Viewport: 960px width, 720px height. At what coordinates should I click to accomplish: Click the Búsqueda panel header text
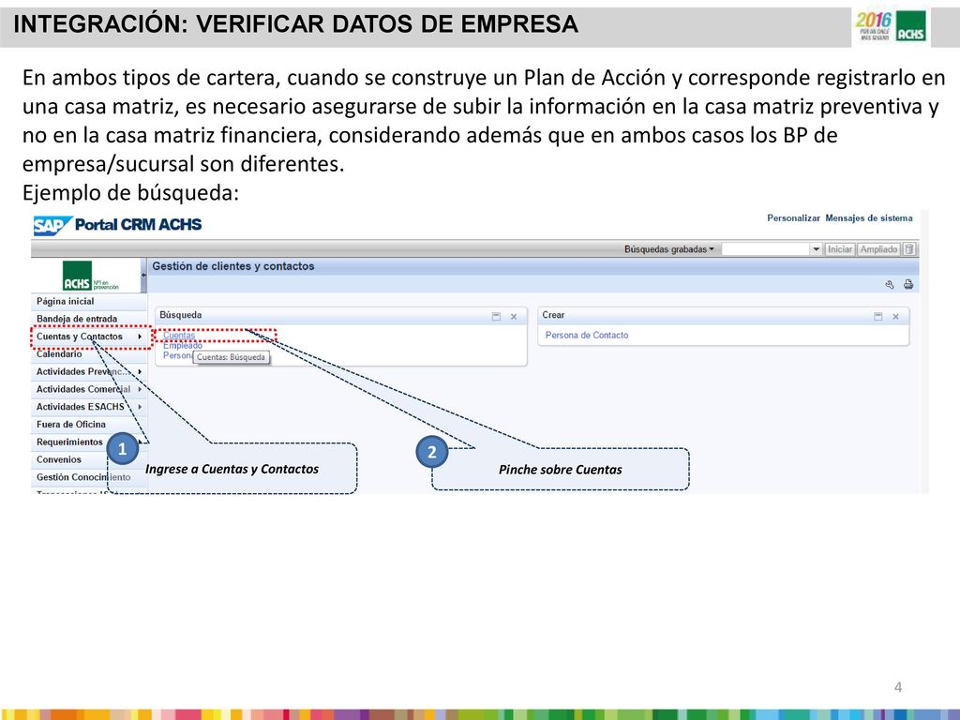pos(181,315)
